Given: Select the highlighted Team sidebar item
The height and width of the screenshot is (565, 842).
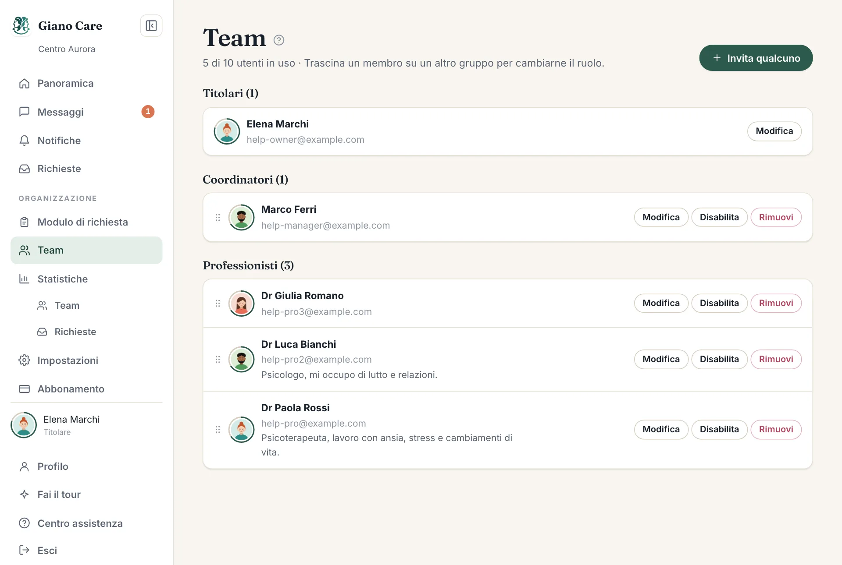Looking at the screenshot, I should (x=86, y=250).
